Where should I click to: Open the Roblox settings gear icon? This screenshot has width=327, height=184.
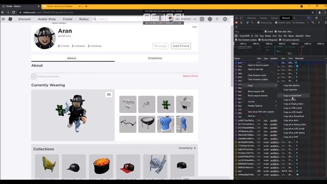(x=225, y=19)
